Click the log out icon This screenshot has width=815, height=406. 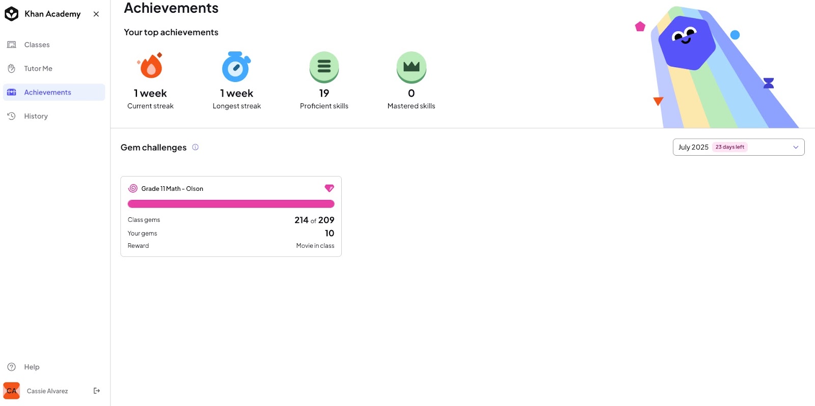pos(97,391)
